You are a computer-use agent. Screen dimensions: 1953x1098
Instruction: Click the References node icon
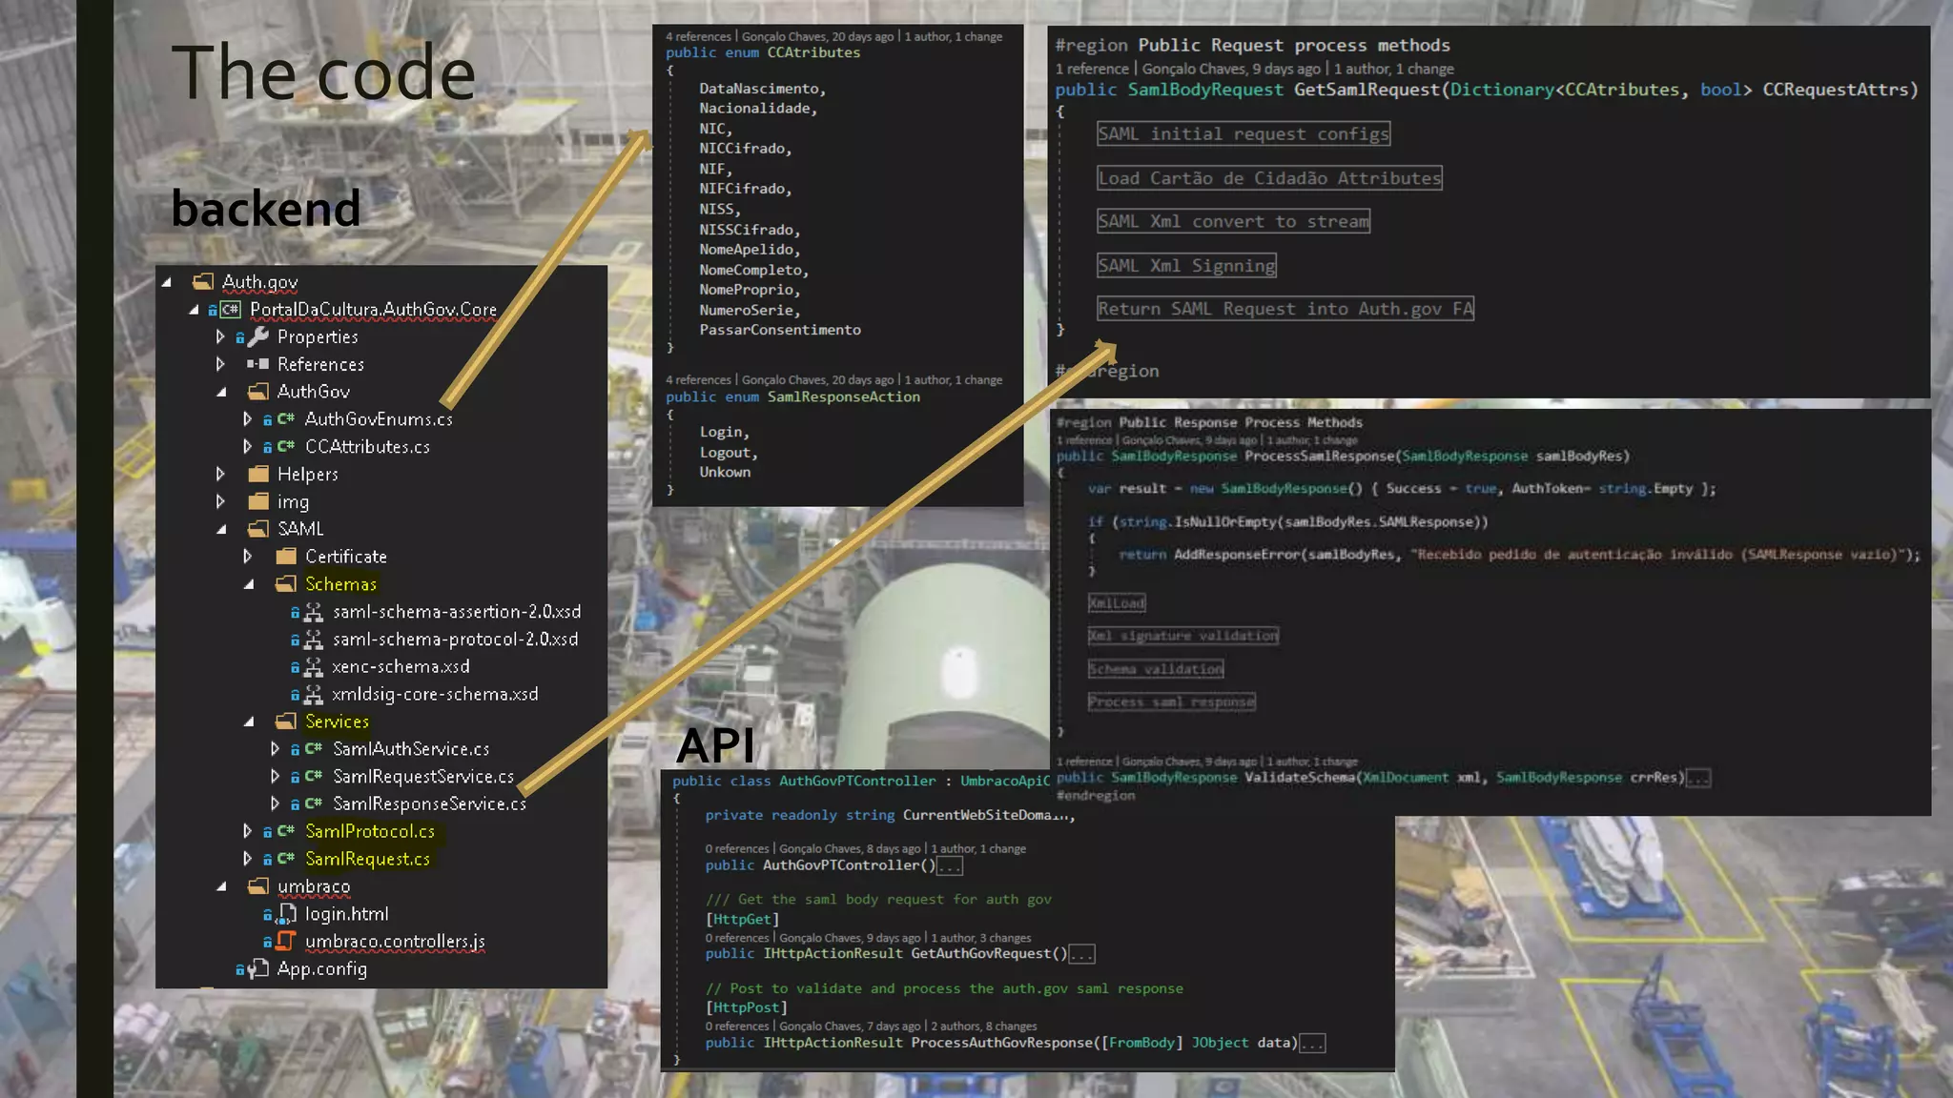(x=258, y=364)
